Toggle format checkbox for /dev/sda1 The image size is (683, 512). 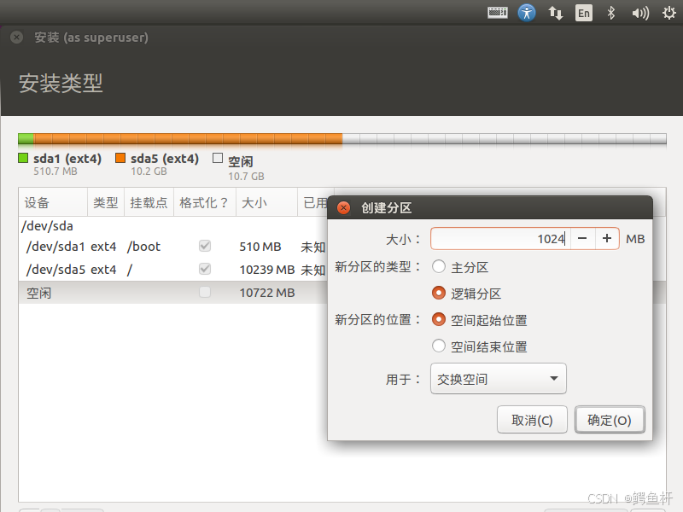pyautogui.click(x=205, y=246)
